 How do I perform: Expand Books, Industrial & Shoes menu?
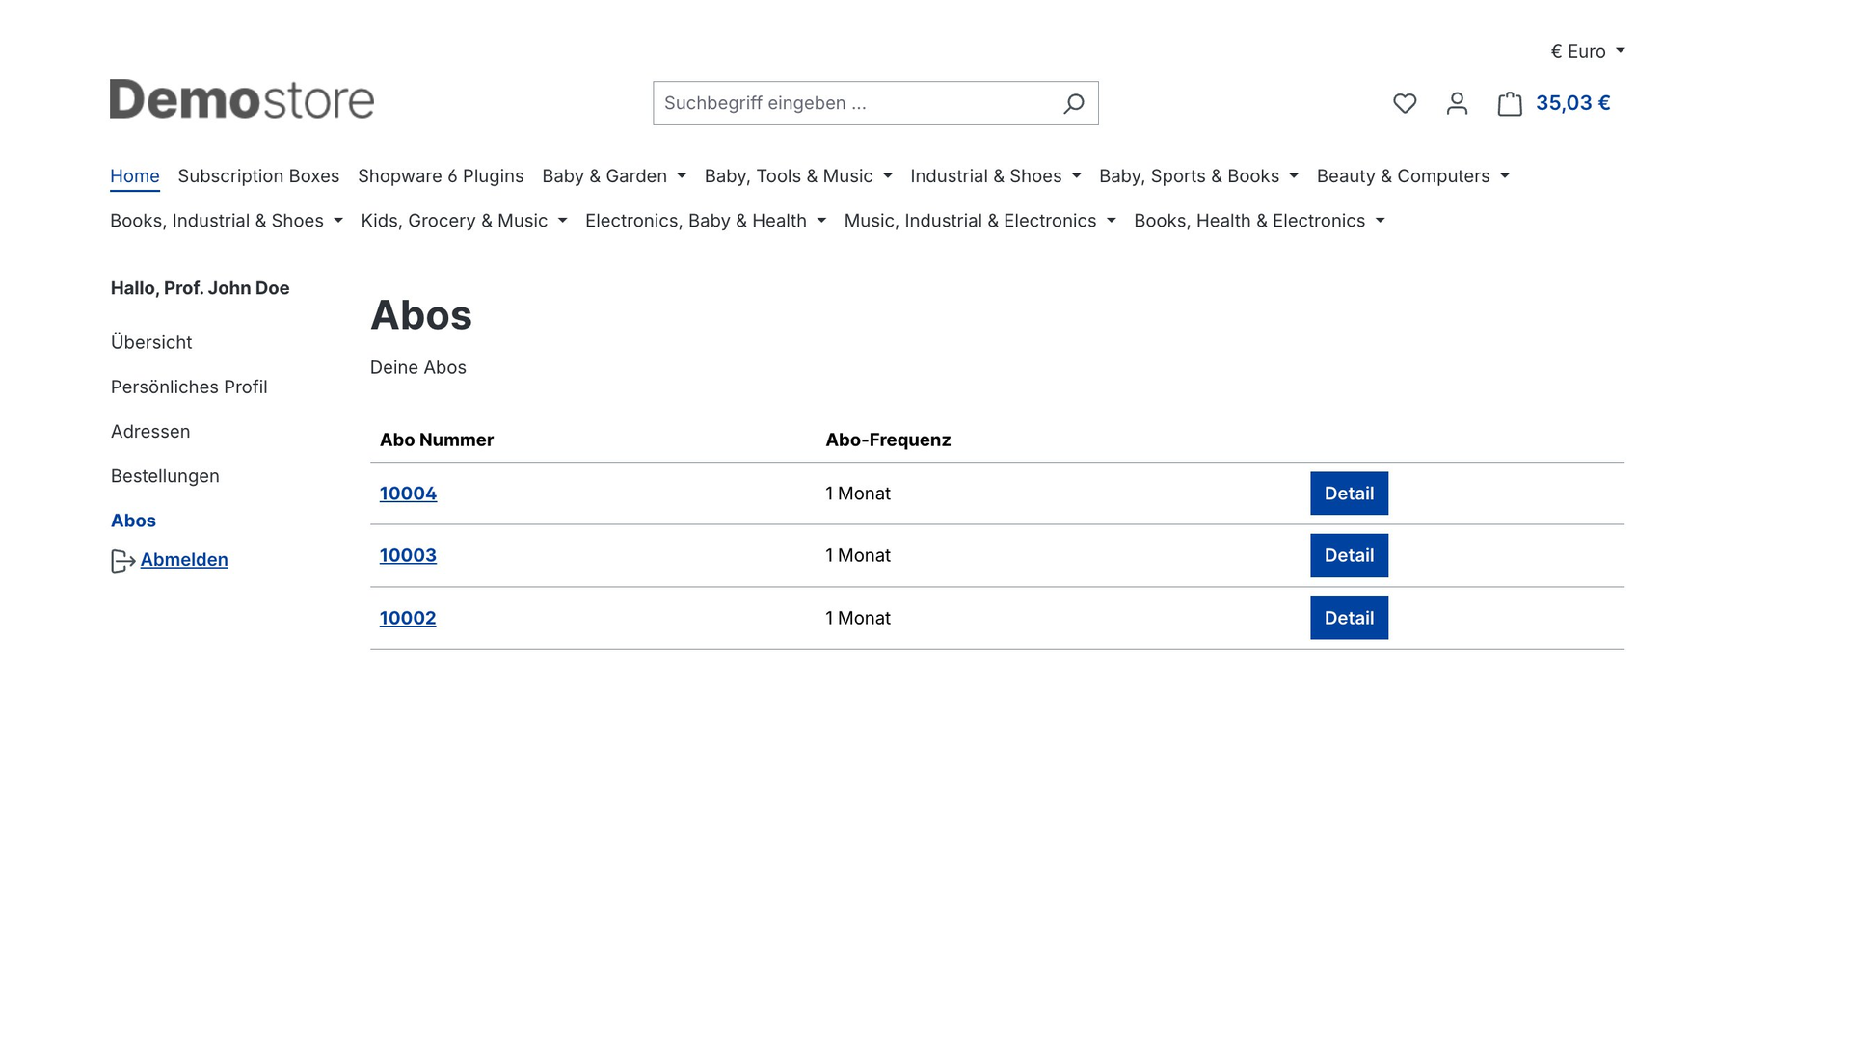click(227, 221)
